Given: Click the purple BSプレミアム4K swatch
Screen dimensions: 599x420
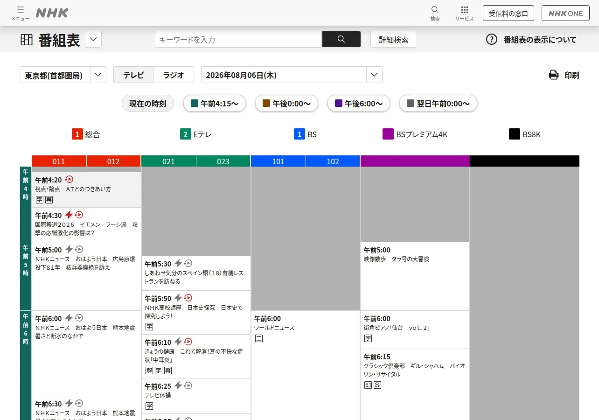Looking at the screenshot, I should pos(388,134).
